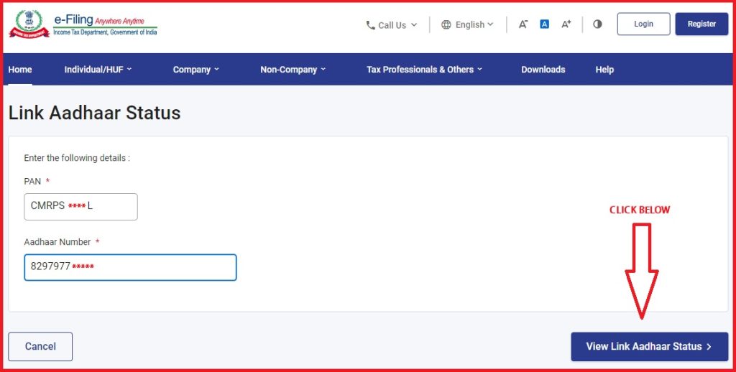Go to the Home menu tab

pyautogui.click(x=20, y=70)
